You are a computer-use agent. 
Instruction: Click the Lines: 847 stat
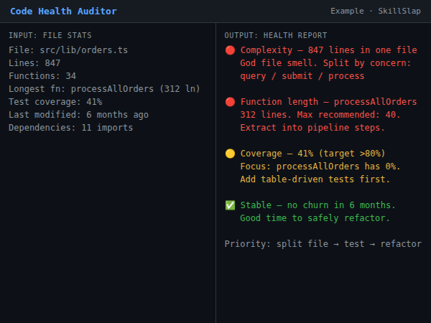(34, 63)
